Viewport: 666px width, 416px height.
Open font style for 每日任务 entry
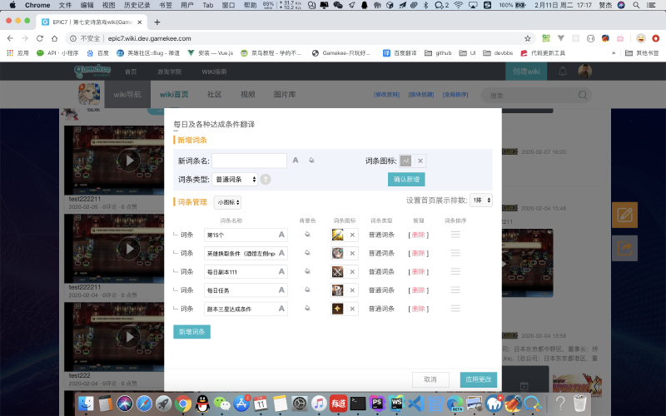click(x=281, y=290)
